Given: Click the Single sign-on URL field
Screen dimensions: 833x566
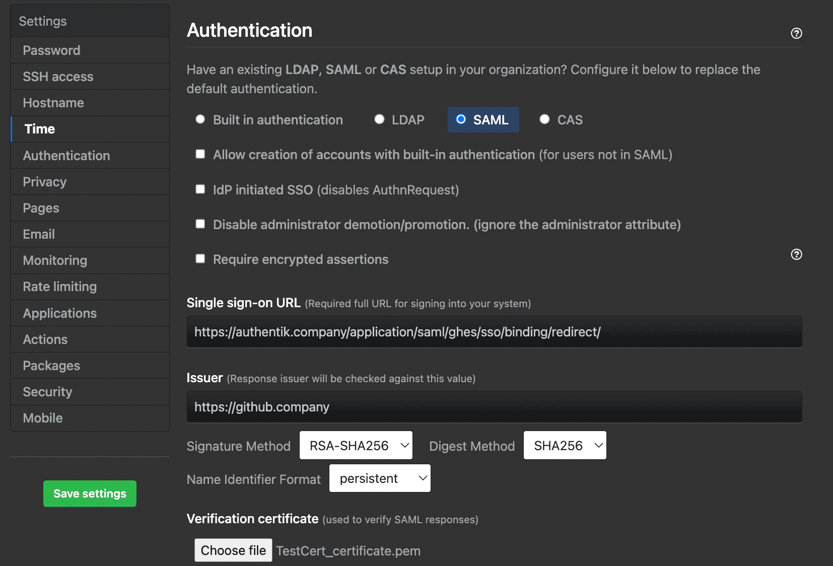Looking at the screenshot, I should coord(494,332).
